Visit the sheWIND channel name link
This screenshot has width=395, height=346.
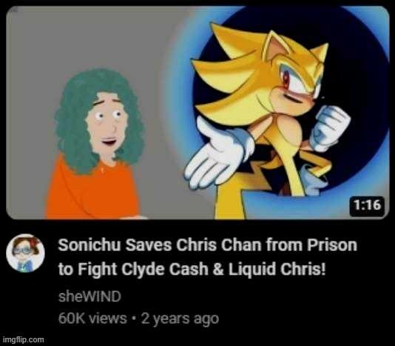click(x=90, y=296)
